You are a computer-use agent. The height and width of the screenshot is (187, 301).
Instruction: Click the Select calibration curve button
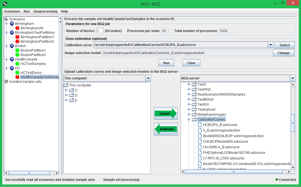pos(285,45)
